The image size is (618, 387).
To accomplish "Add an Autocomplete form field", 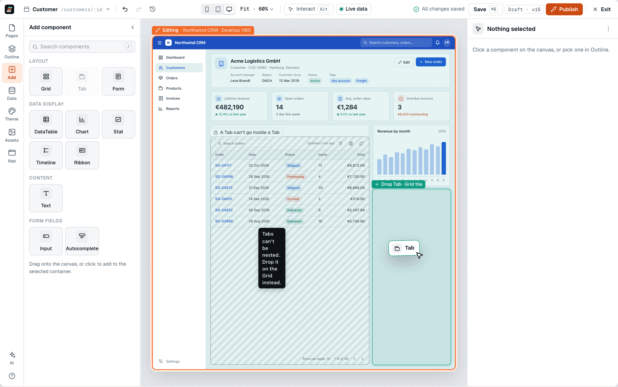I will tap(82, 241).
